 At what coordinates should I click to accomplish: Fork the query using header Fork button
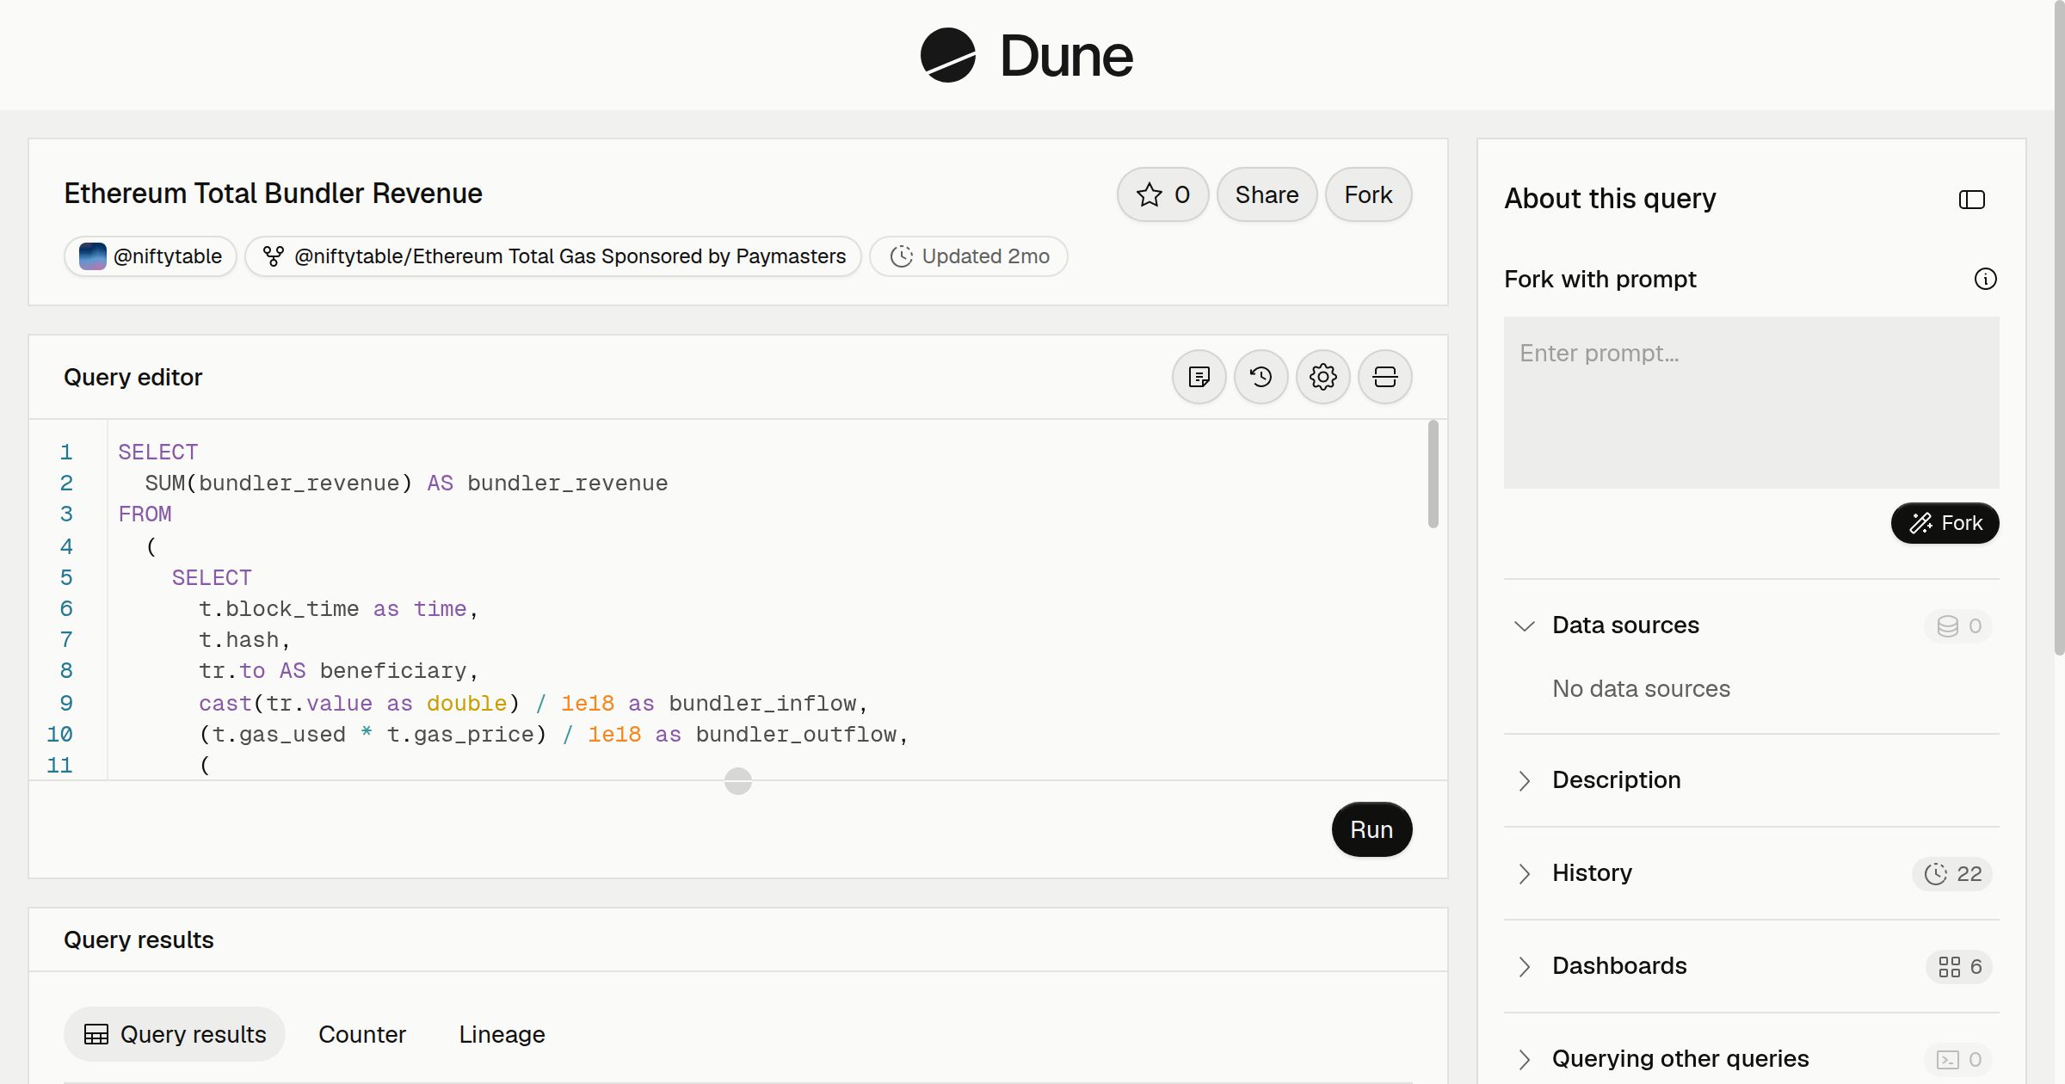[x=1368, y=194]
